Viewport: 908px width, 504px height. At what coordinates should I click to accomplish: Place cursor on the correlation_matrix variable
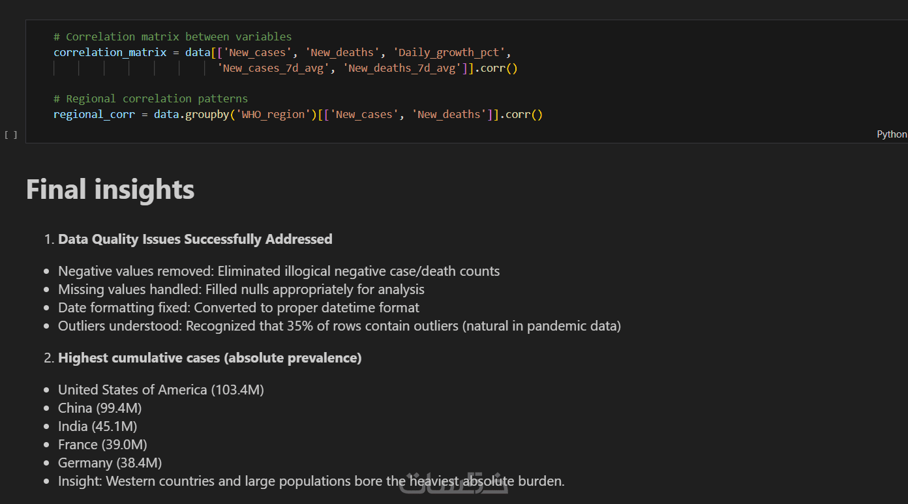[x=110, y=52]
